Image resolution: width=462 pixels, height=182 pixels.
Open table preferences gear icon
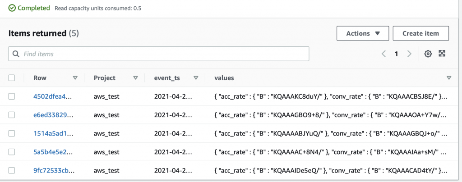point(428,54)
